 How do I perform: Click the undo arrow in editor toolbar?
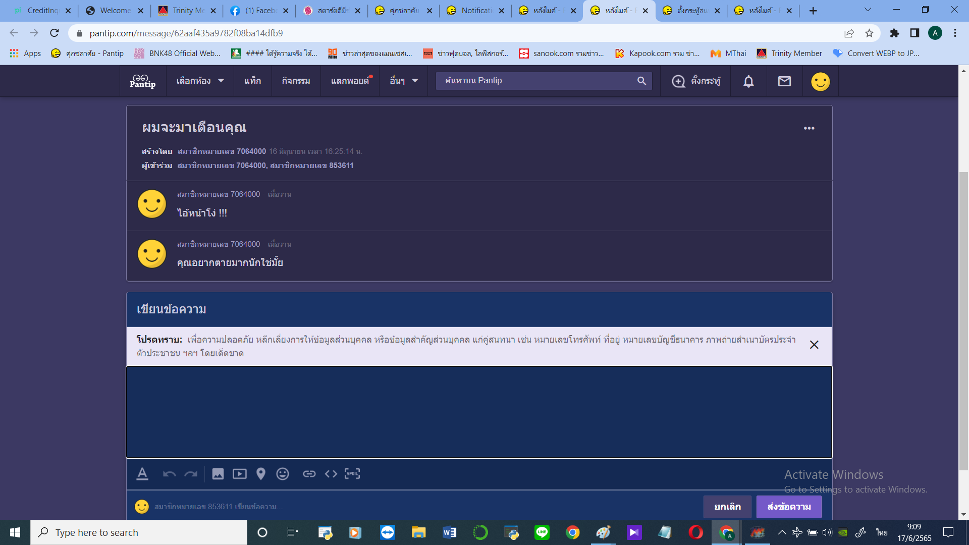(x=169, y=474)
